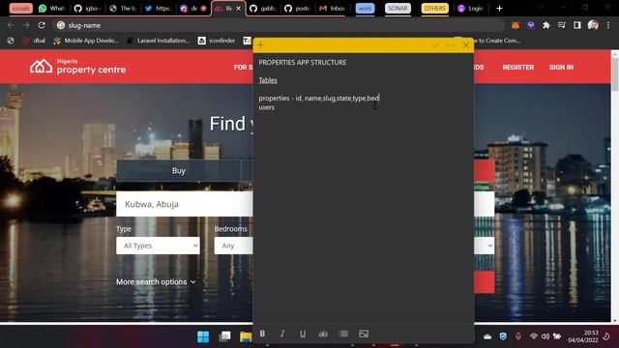This screenshot has height=348, width=619.
Task: Open the dbal bookmark
Action: click(x=34, y=41)
